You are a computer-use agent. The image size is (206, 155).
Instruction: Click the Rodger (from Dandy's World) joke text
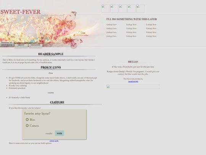(x=133, y=73)
